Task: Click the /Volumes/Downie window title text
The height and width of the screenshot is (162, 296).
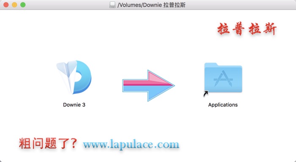Action: tap(151, 5)
